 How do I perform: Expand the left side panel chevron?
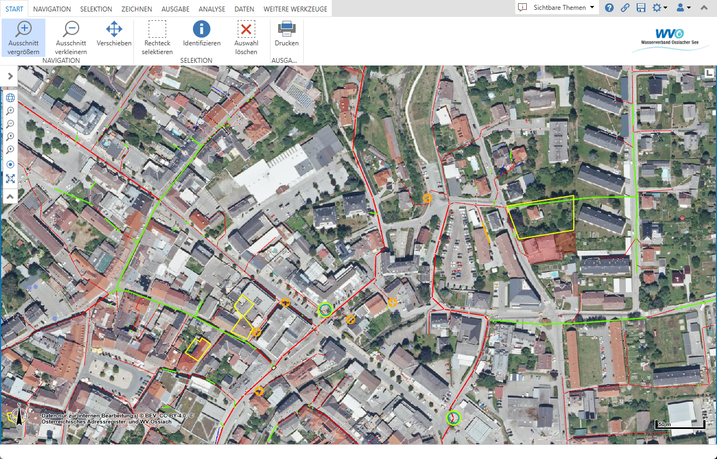click(10, 76)
